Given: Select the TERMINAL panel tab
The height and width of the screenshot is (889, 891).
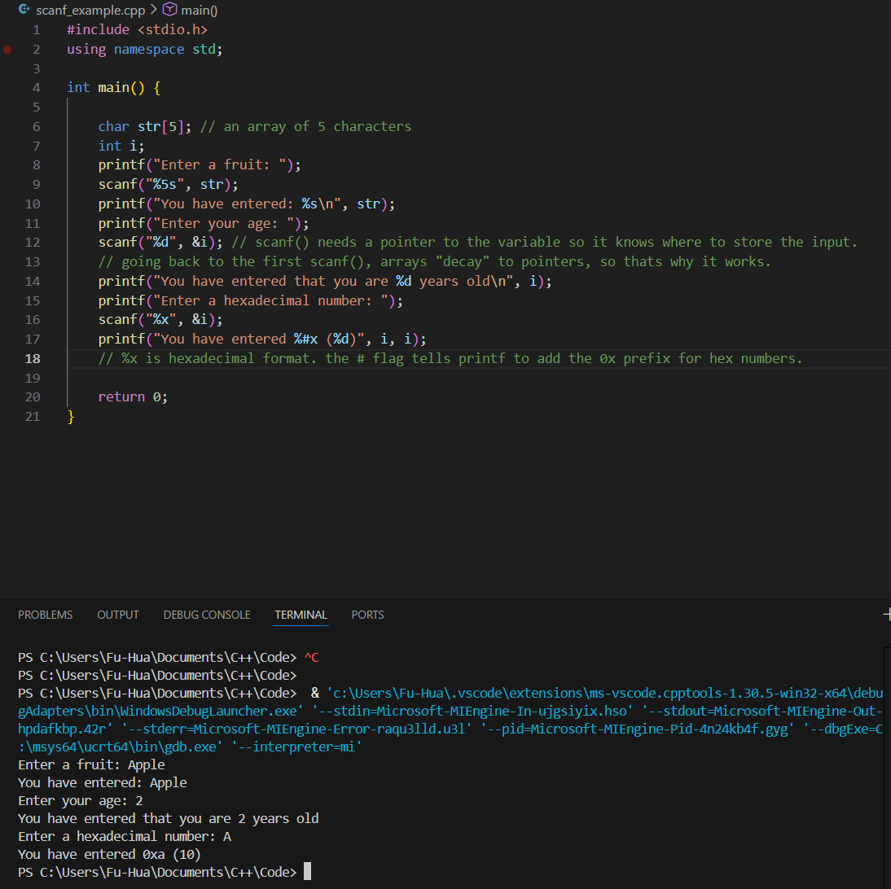Looking at the screenshot, I should pos(301,615).
